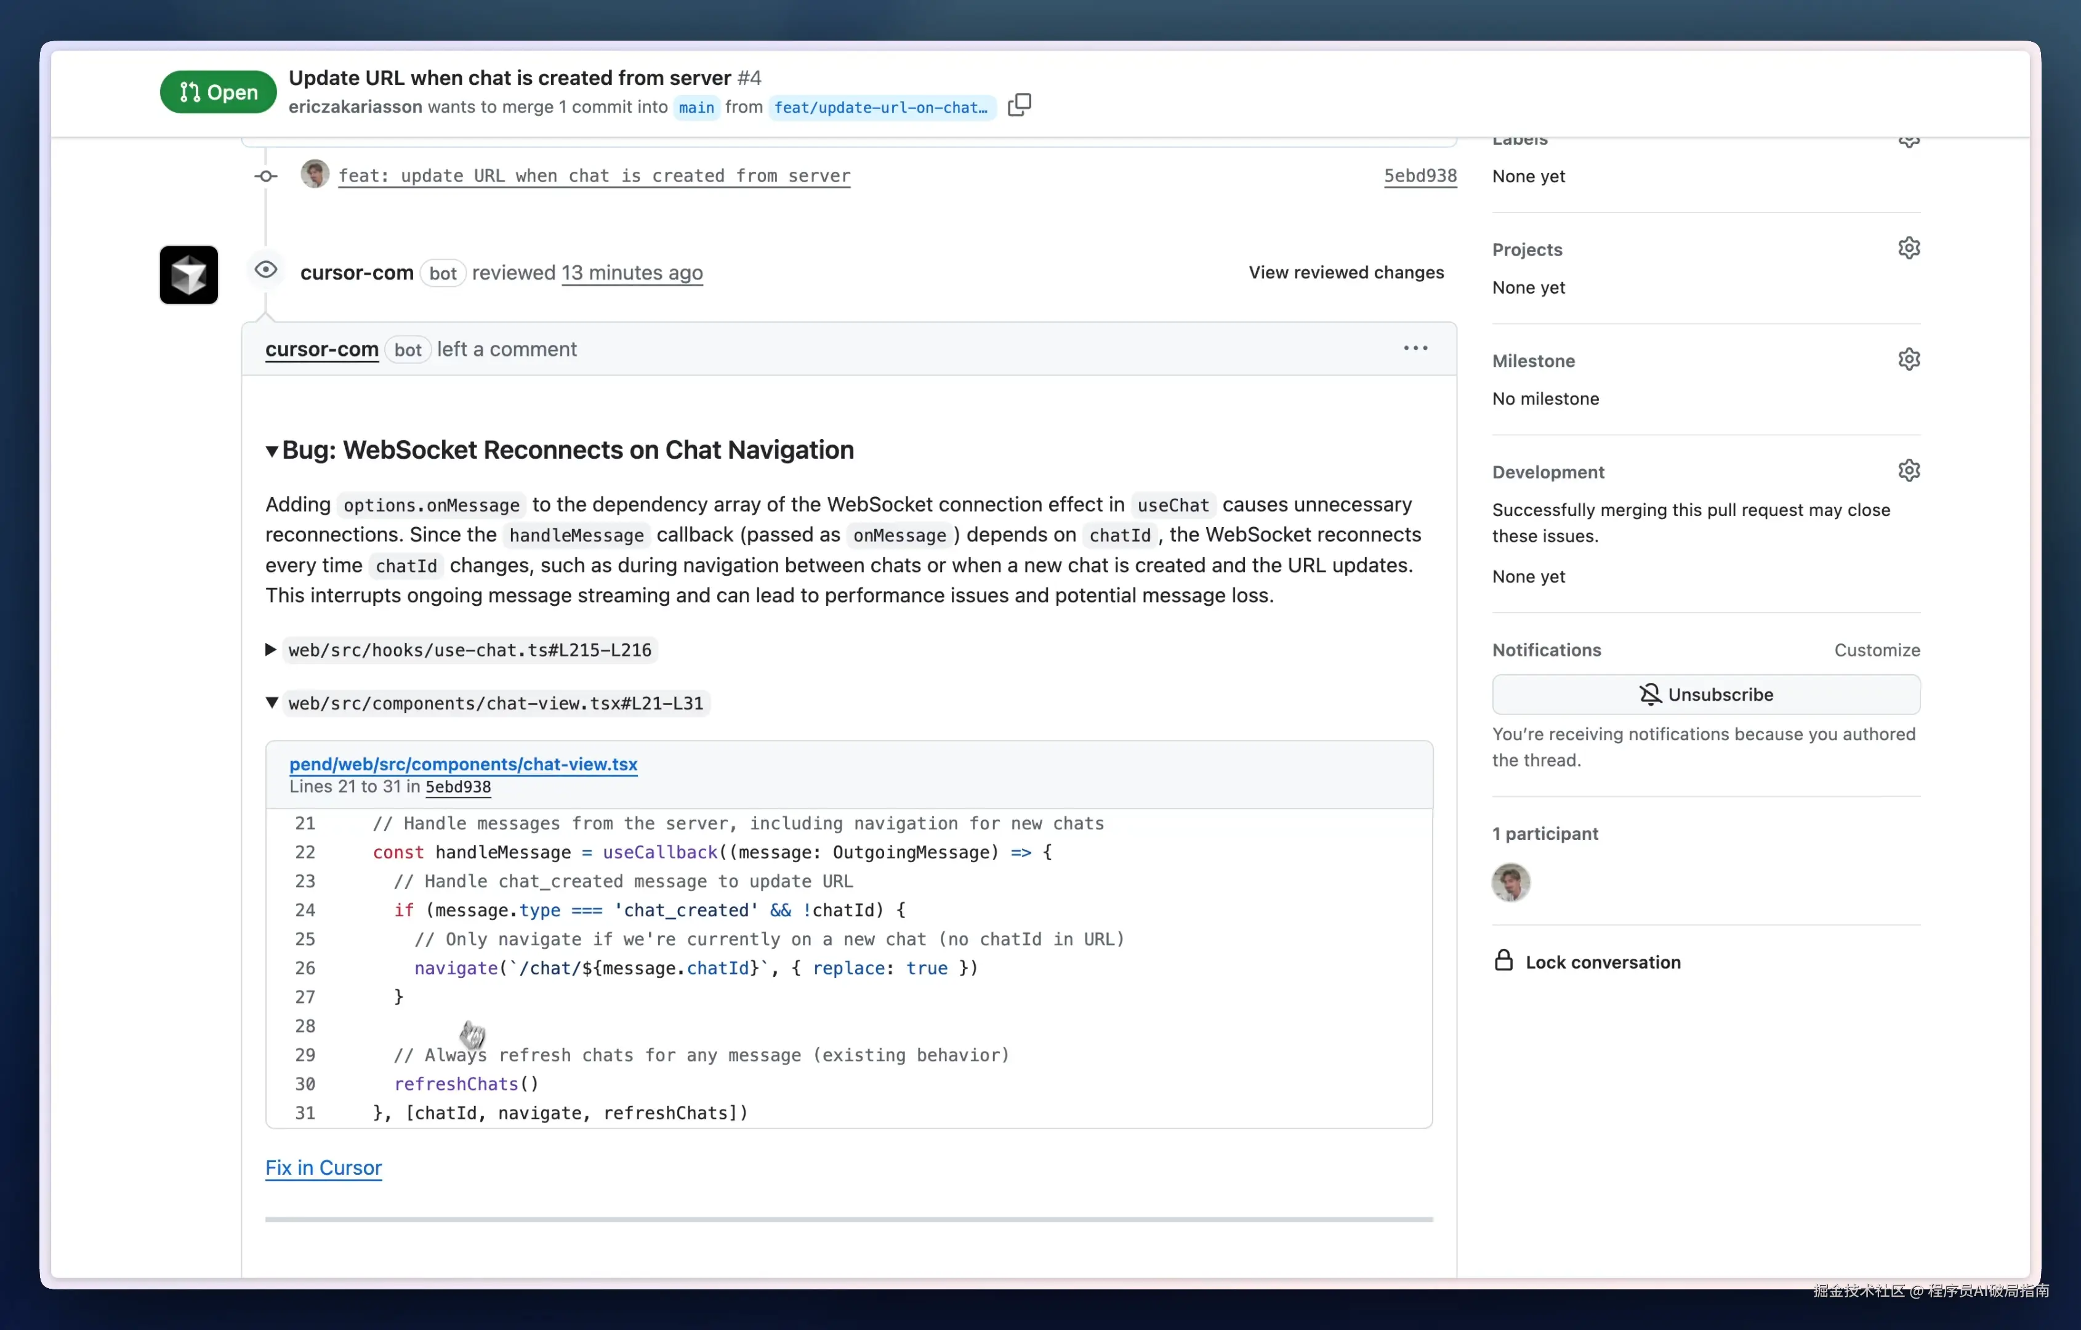
Task: Open the pend/web/src/components/chat-view.tsx file link
Action: coord(463,764)
